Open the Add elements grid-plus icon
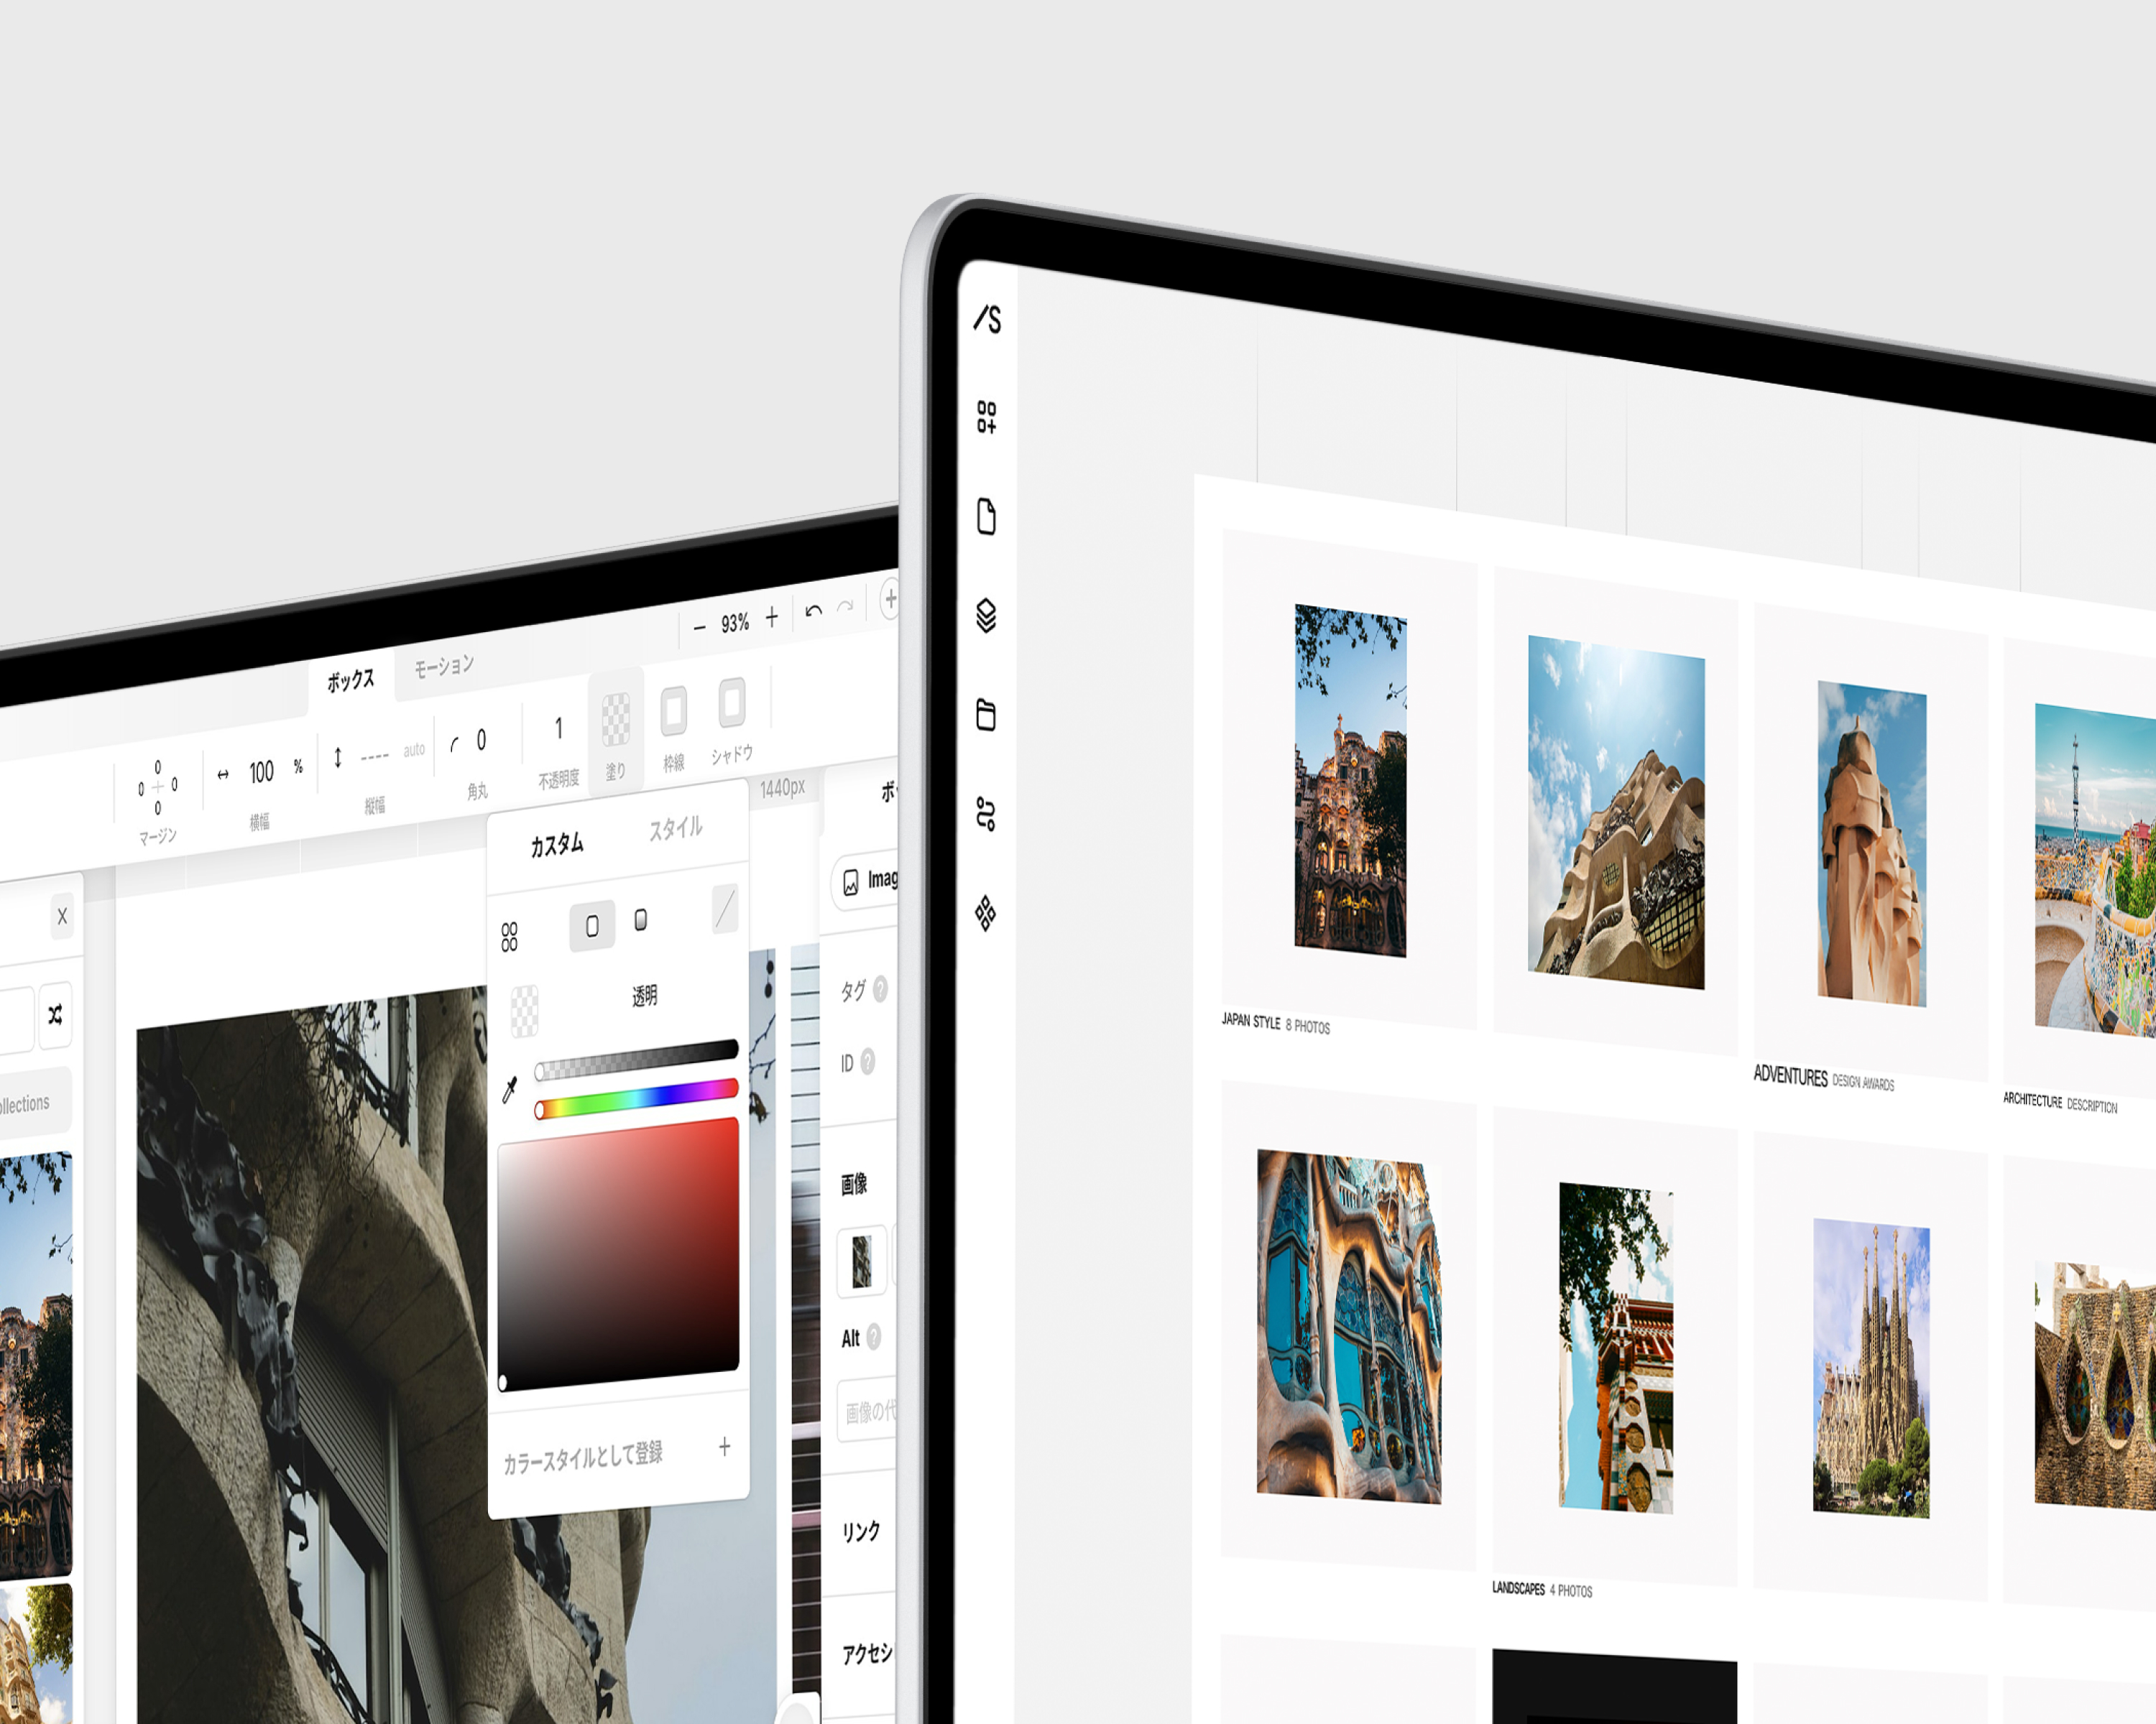2156x1724 pixels. 986,417
